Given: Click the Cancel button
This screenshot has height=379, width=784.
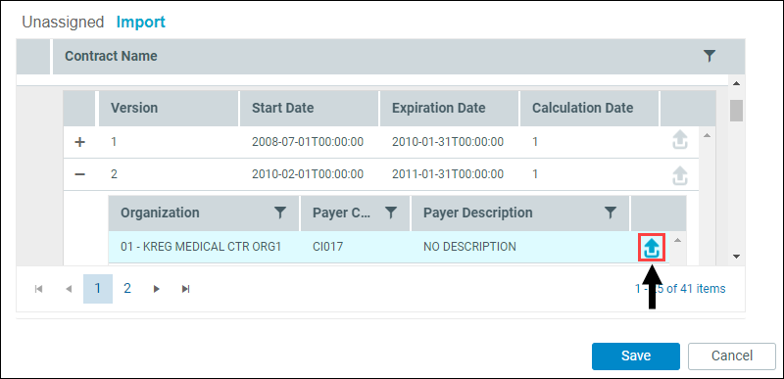Looking at the screenshot, I should (732, 356).
